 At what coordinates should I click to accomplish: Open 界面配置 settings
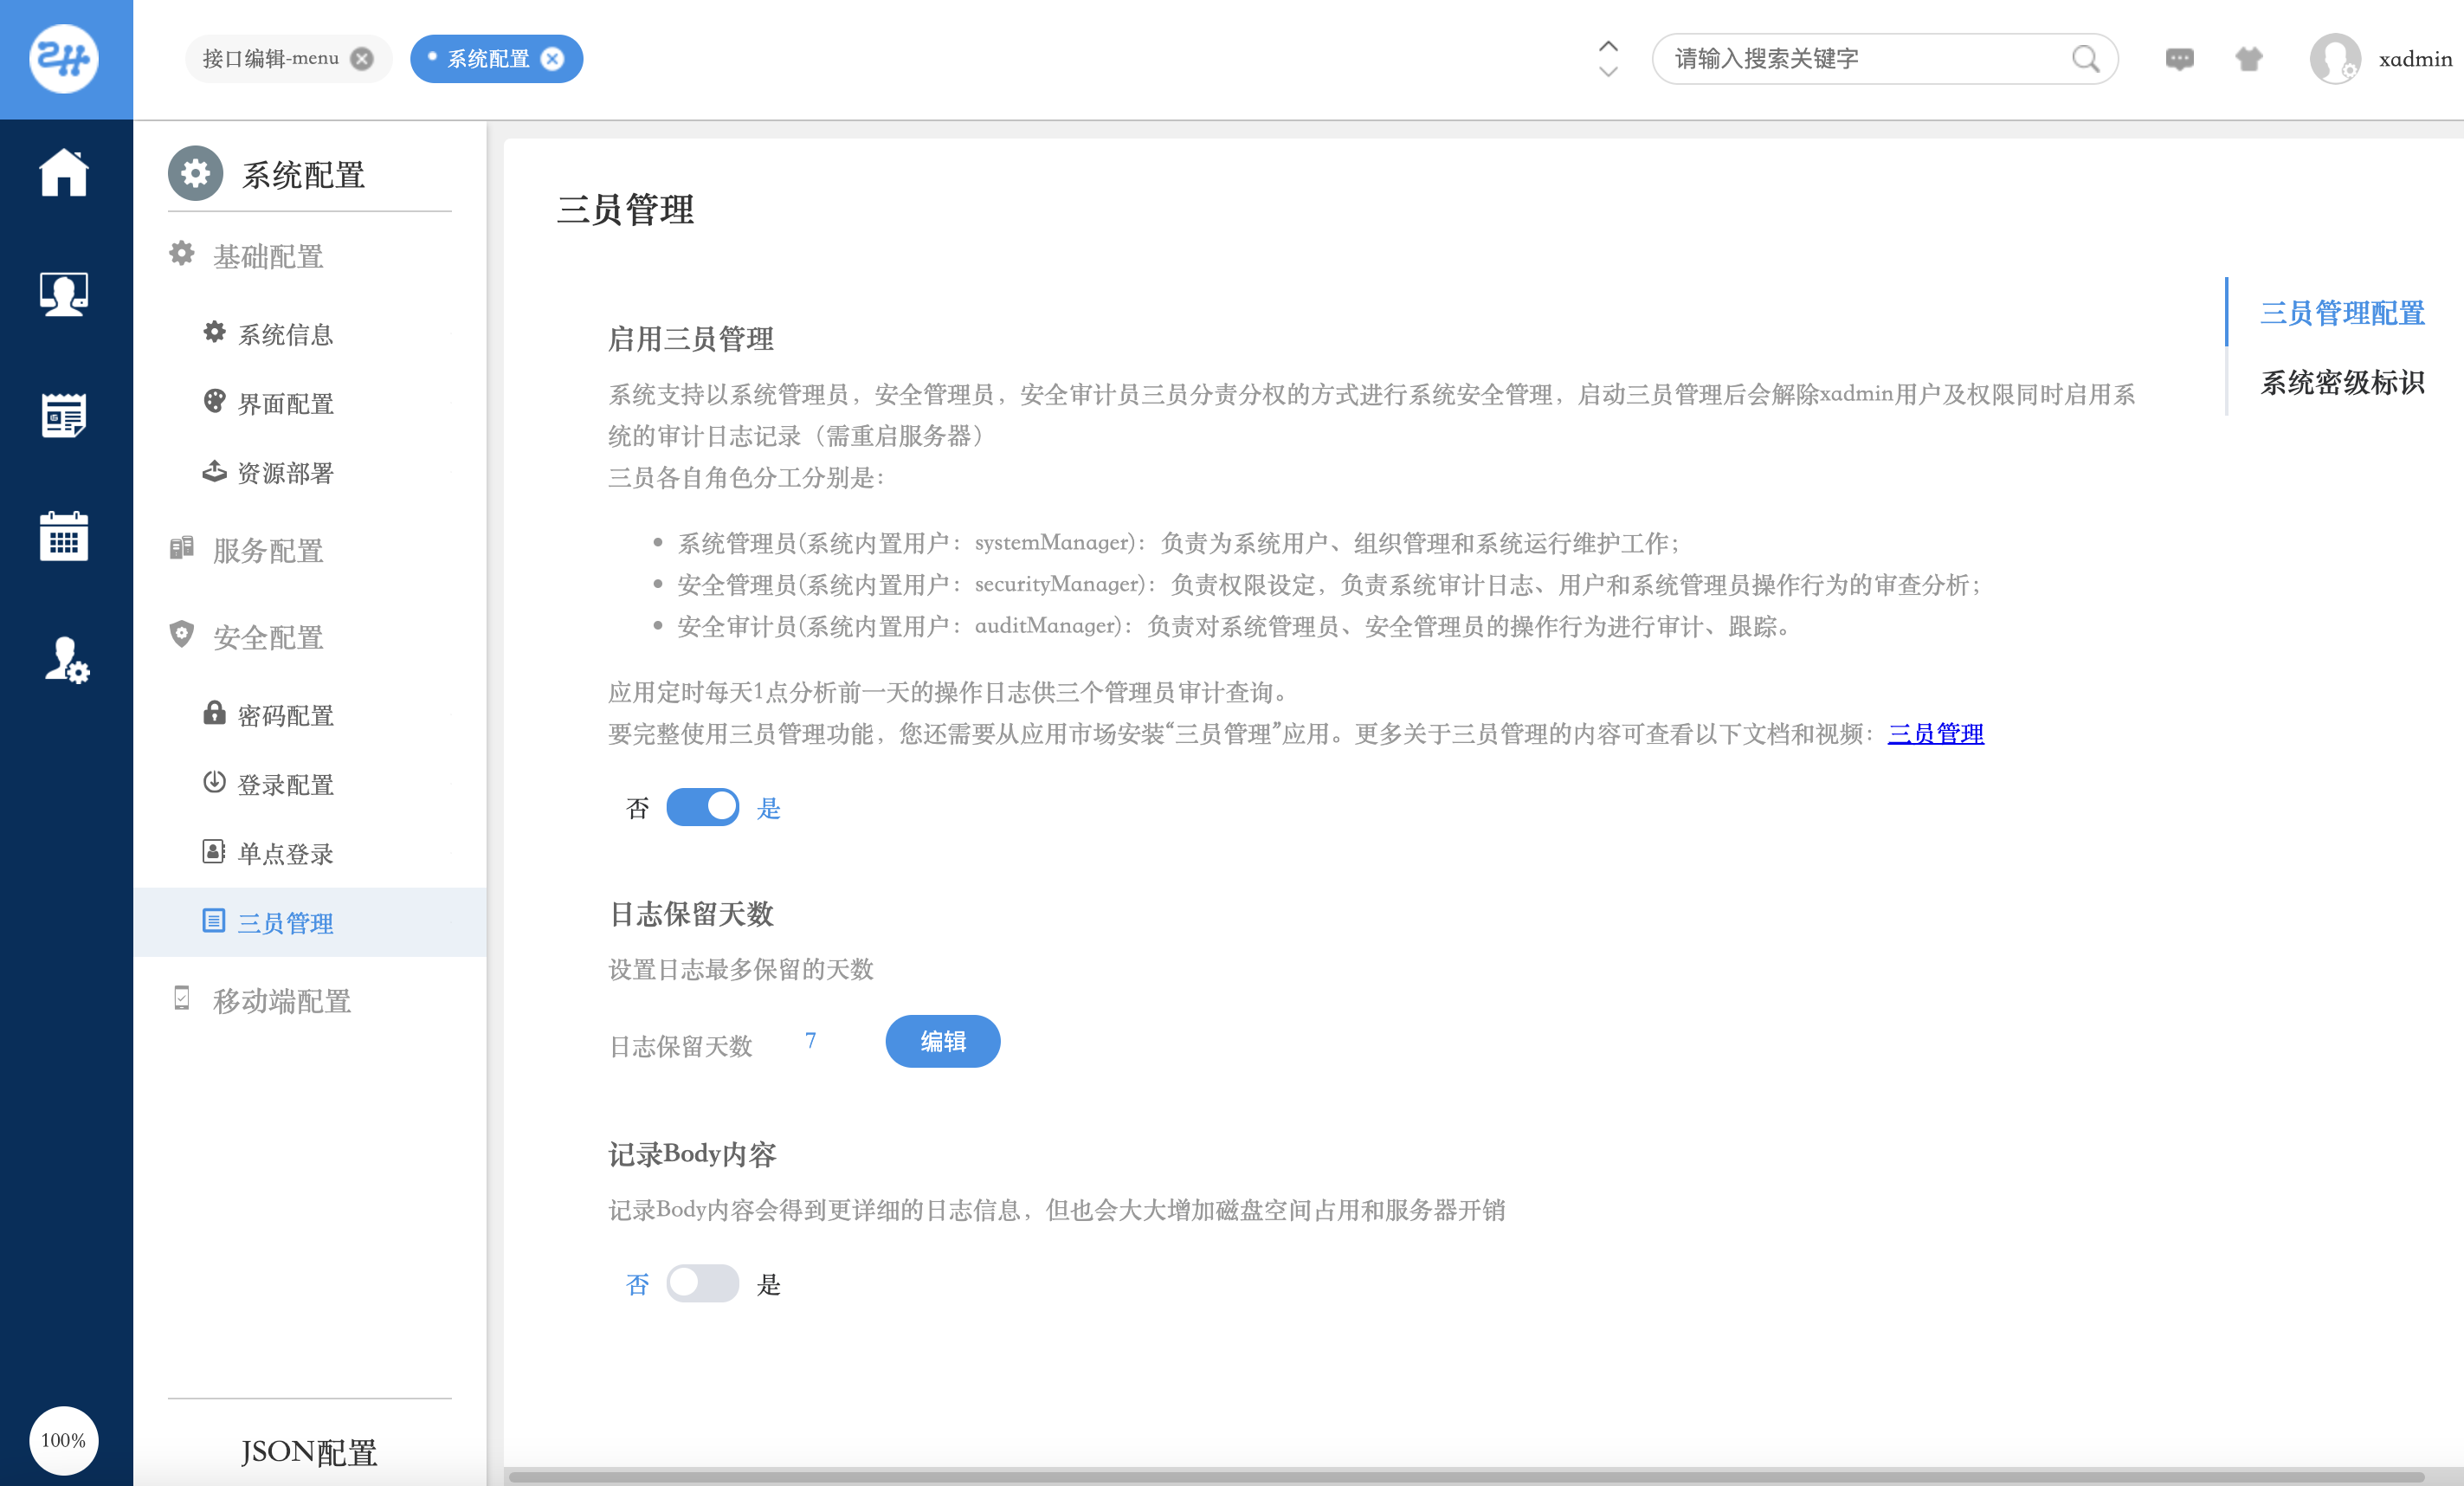[286, 404]
